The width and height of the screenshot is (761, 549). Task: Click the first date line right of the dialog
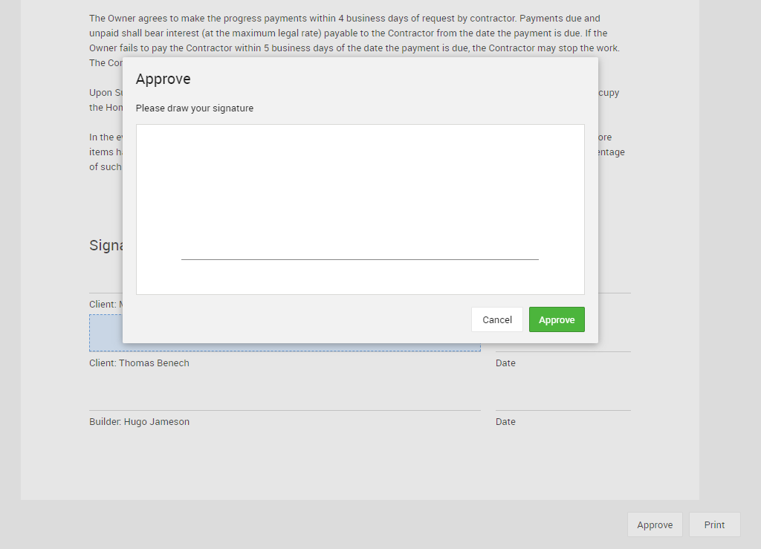(615, 293)
